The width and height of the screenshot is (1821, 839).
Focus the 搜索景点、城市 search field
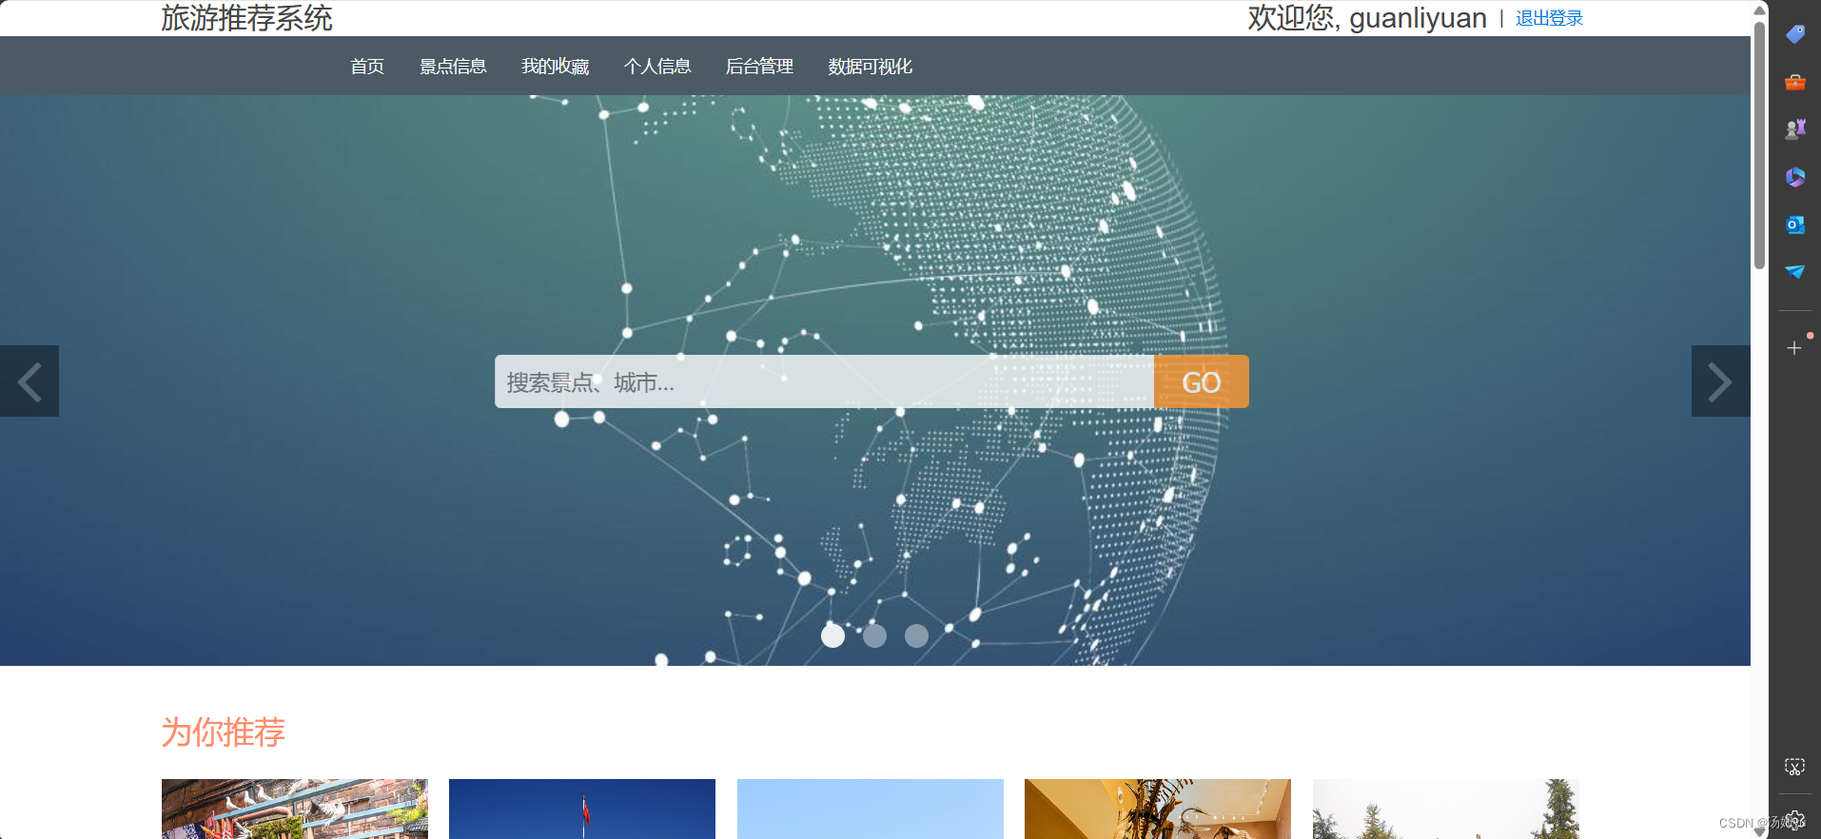pyautogui.click(x=824, y=381)
